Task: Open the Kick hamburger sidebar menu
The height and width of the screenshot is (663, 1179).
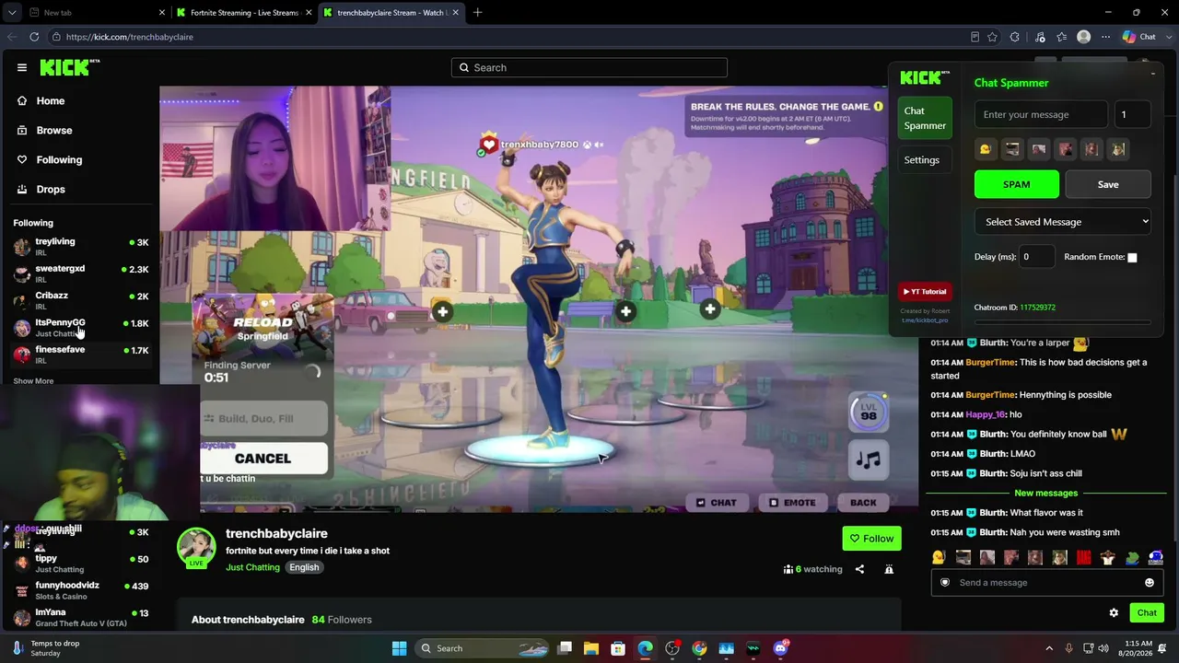Action: coord(22,67)
